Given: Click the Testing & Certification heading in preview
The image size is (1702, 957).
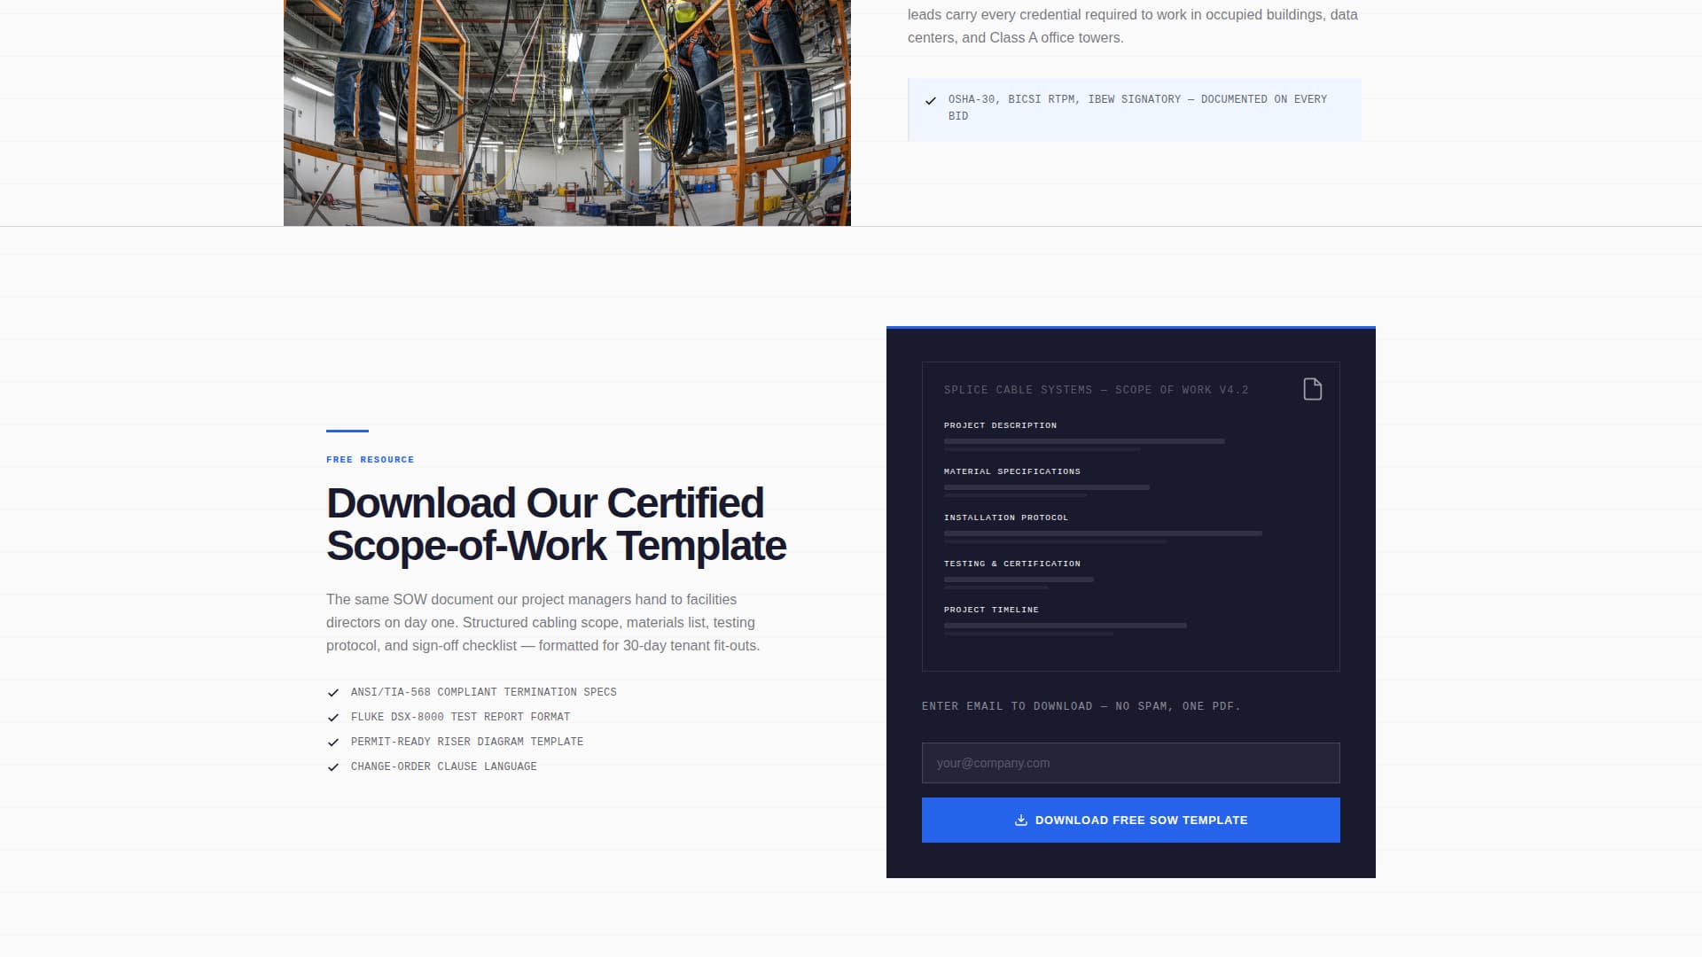Looking at the screenshot, I should (x=1012, y=564).
